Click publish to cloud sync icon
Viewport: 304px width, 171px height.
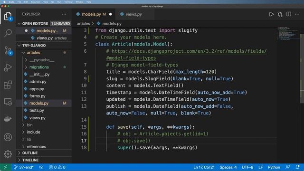tap(41, 167)
